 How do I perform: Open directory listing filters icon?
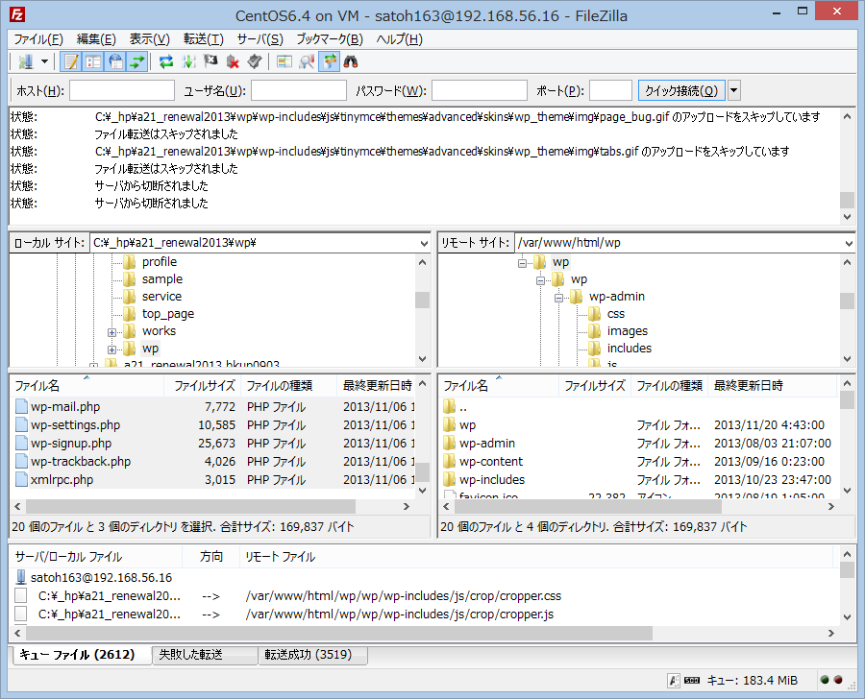[x=284, y=61]
